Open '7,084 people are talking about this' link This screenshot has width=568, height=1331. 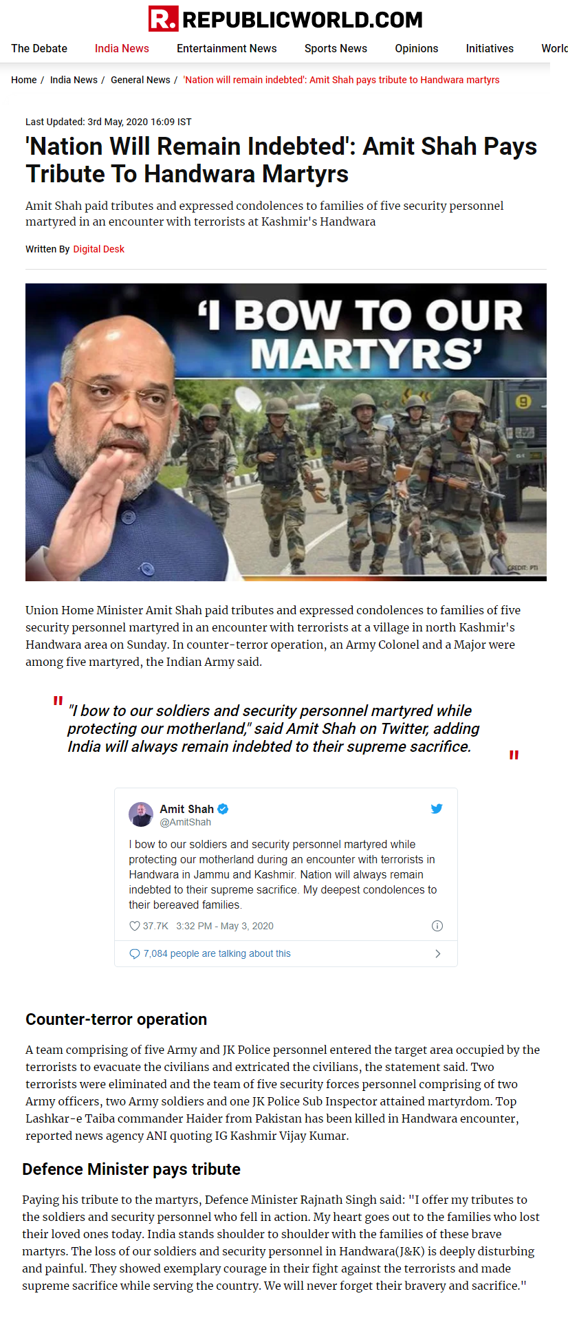pyautogui.click(x=217, y=953)
